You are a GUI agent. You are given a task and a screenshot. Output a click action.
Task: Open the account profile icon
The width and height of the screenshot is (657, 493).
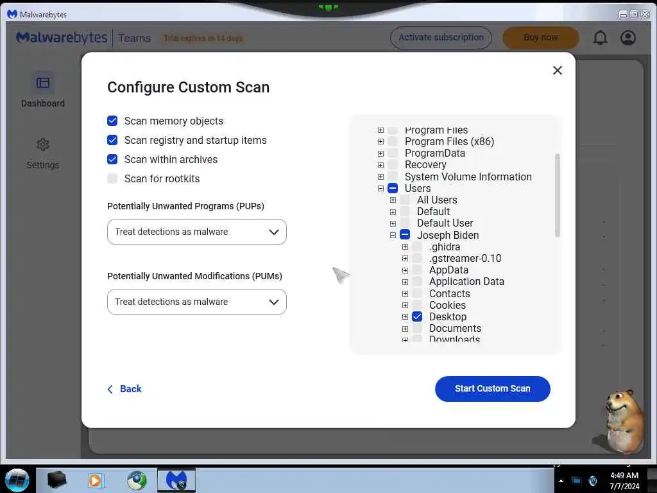(627, 38)
